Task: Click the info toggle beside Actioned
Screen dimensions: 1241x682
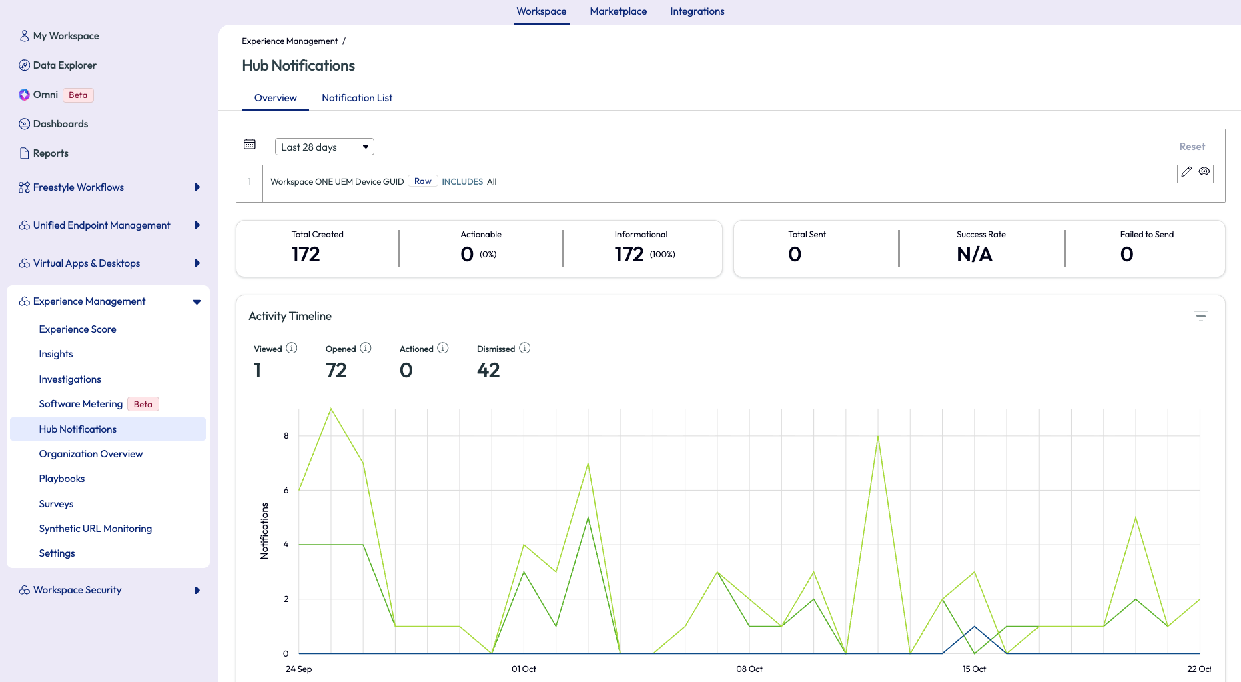Action: [x=442, y=348]
